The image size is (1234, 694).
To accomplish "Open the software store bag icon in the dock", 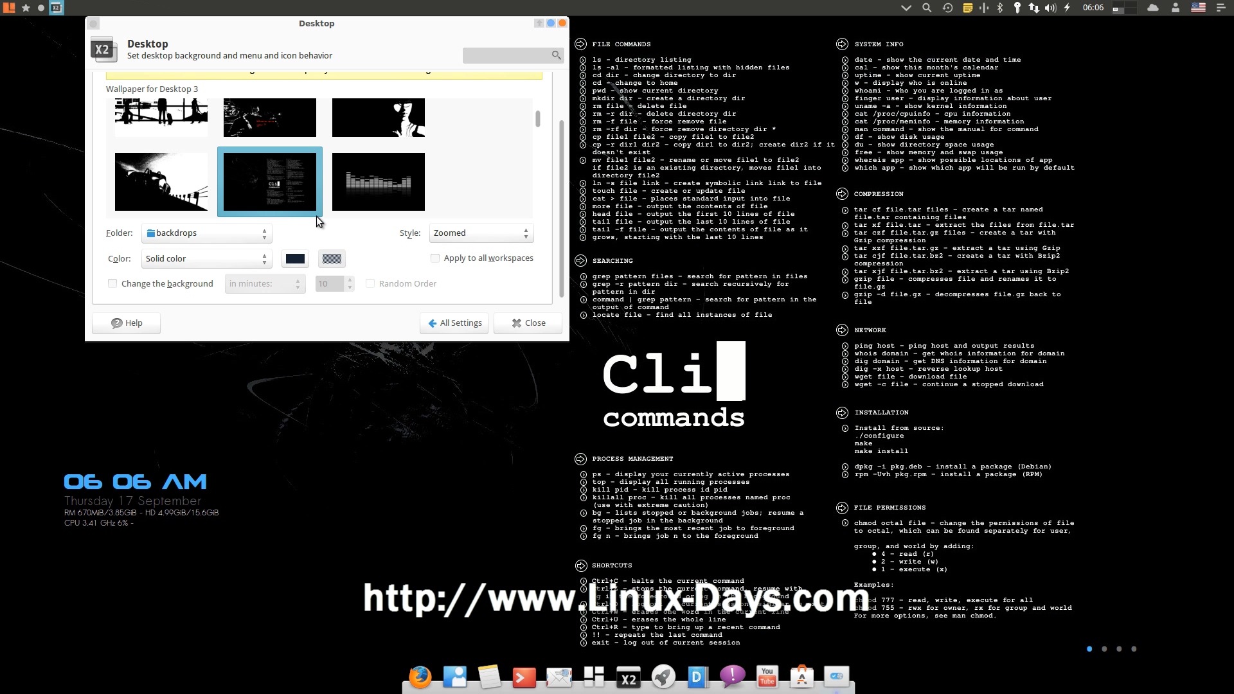I will pyautogui.click(x=801, y=676).
